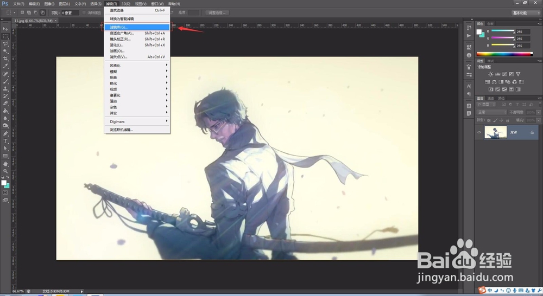
Task: Switch to the 通道 channels tab
Action: coord(490,98)
